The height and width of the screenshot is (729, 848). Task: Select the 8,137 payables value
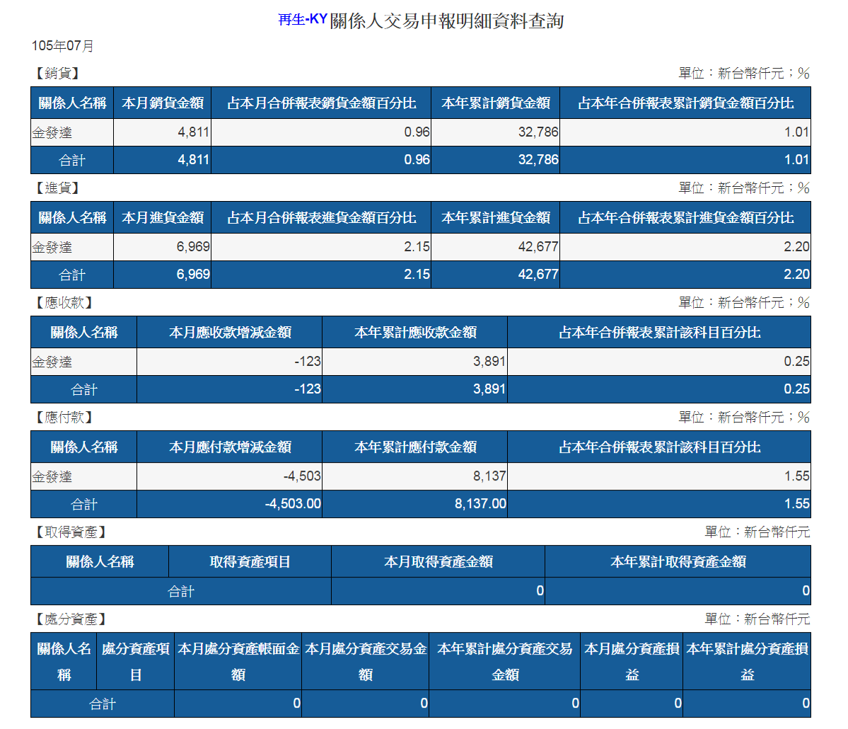point(489,476)
